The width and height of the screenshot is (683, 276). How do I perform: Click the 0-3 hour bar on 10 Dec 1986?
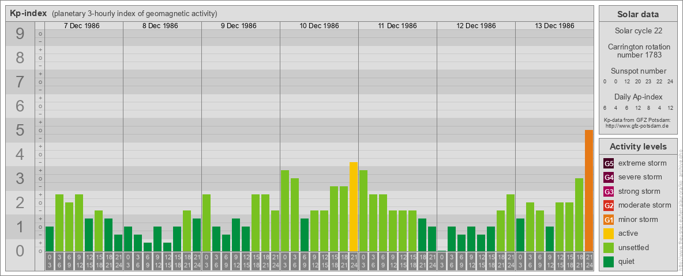pos(285,211)
